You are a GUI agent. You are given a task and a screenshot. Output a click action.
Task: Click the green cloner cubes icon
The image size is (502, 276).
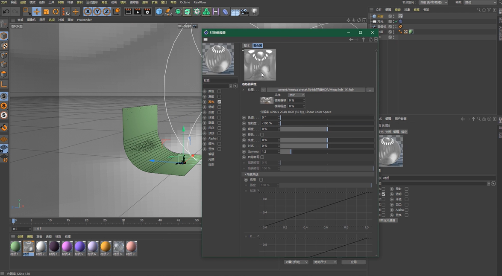[x=206, y=12]
